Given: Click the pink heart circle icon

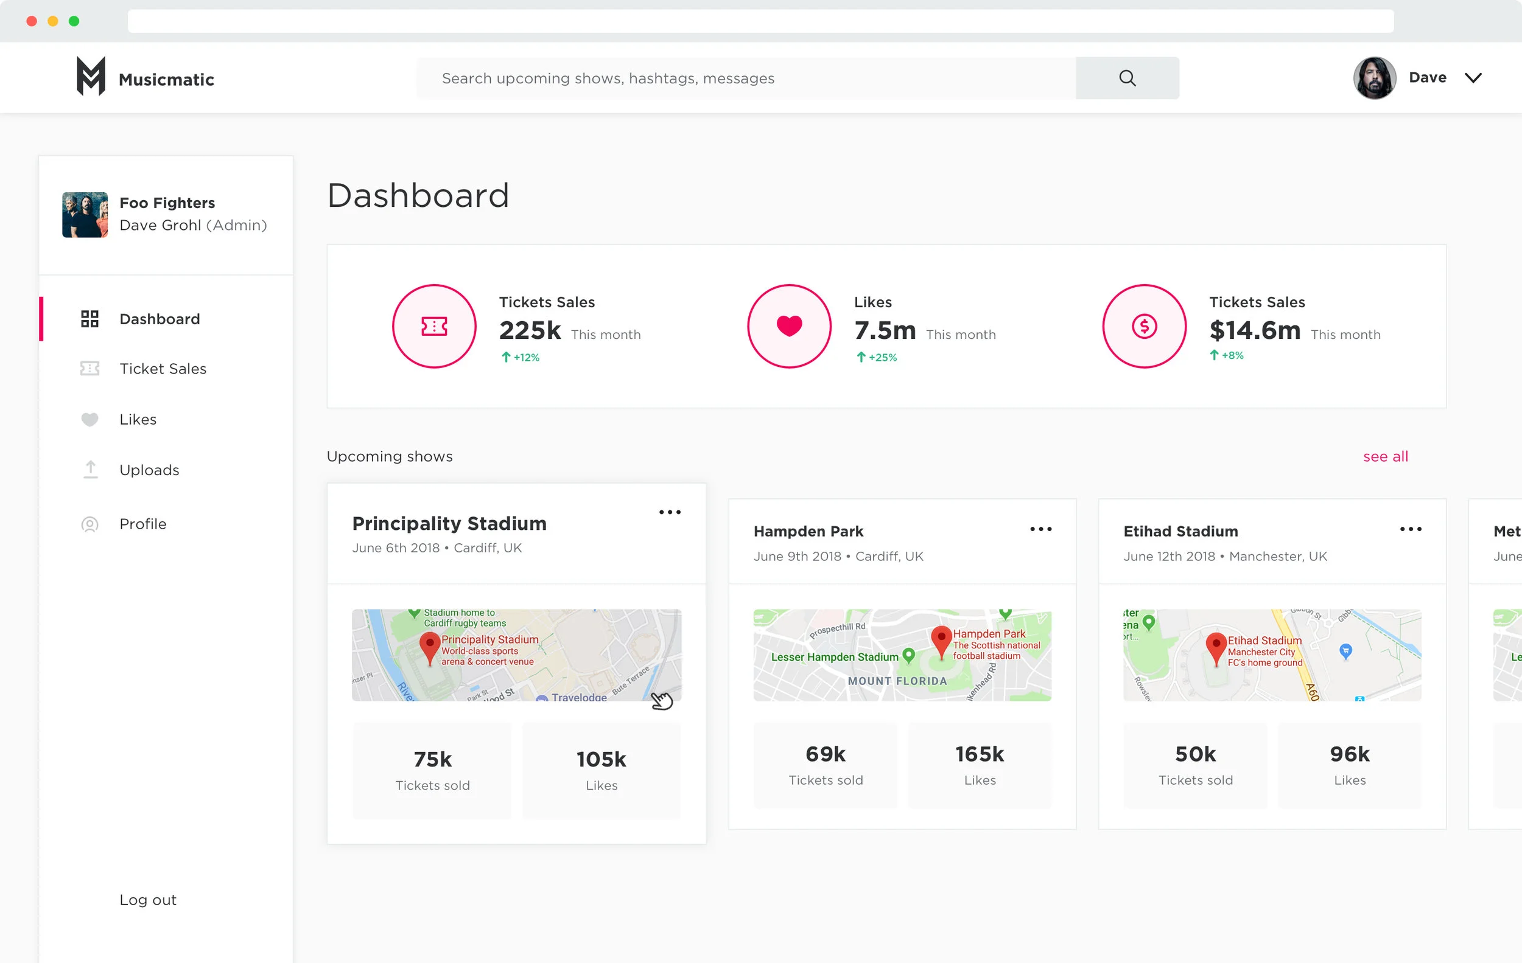Looking at the screenshot, I should tap(790, 326).
